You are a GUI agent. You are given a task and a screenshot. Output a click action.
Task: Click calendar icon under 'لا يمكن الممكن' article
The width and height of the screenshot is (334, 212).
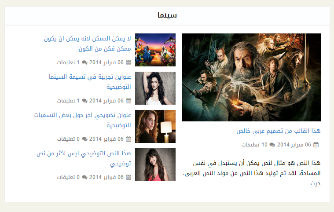[x=128, y=62]
